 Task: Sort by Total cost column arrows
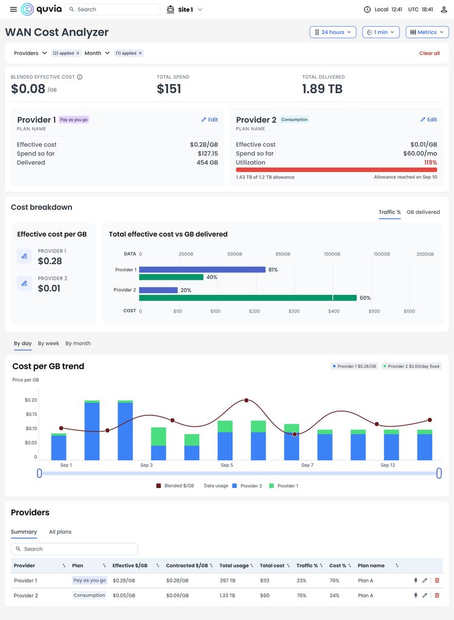point(288,566)
